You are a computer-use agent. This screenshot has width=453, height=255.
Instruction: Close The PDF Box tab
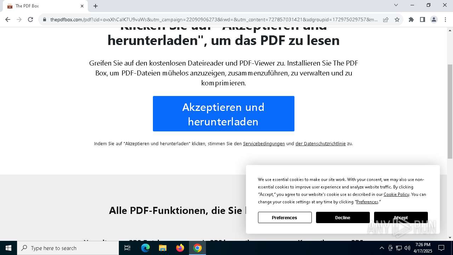coord(82,6)
